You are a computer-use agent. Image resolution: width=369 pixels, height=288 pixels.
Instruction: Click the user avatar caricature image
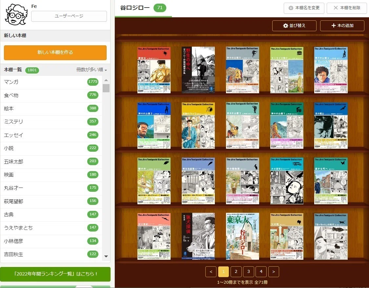pyautogui.click(x=16, y=14)
